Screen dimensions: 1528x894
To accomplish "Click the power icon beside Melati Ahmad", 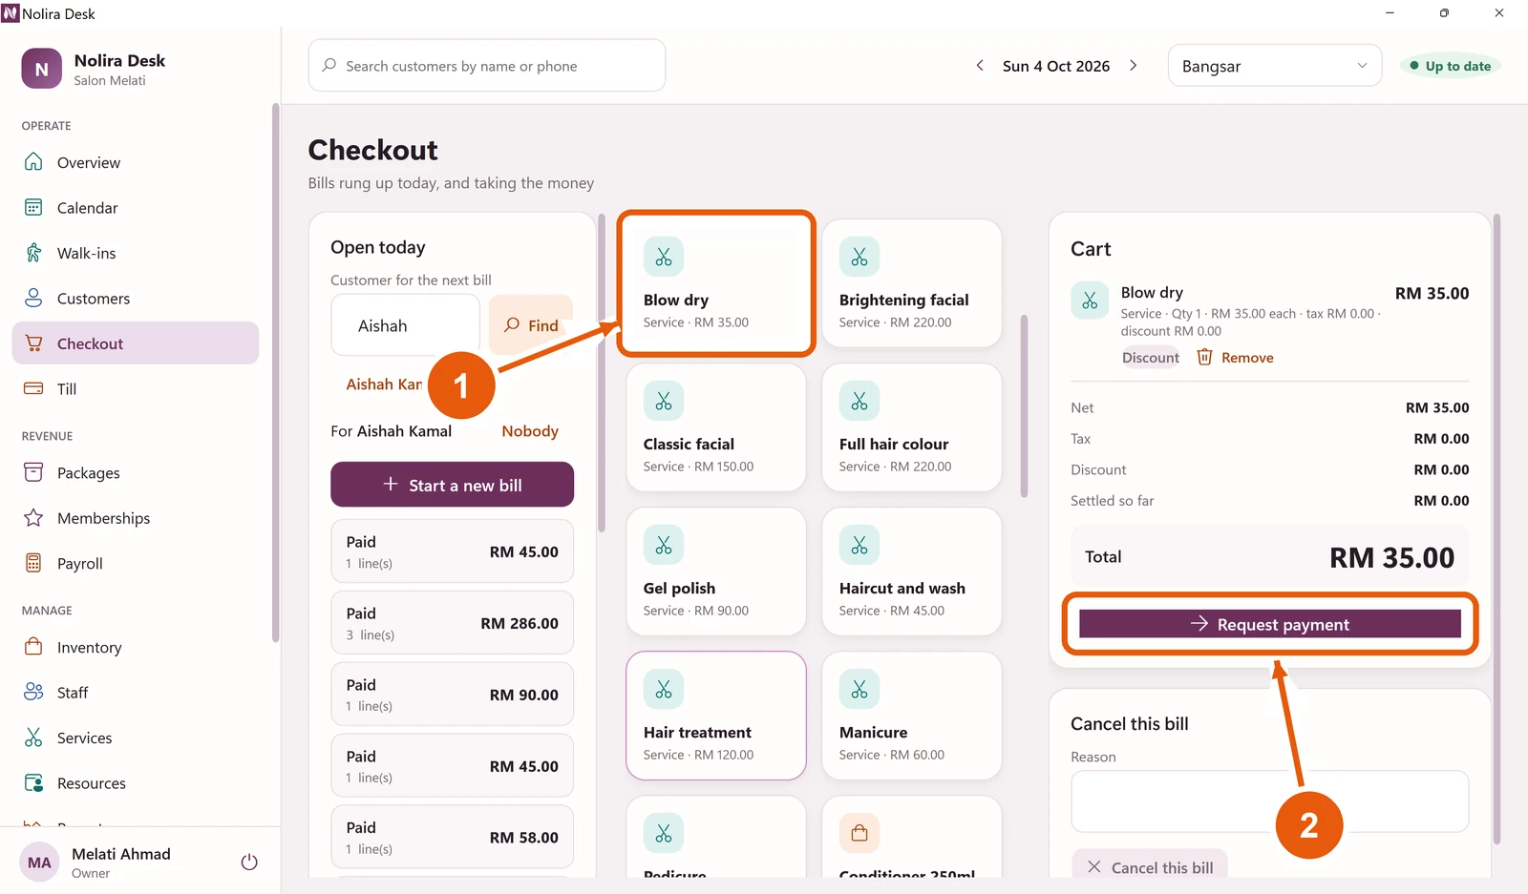I will click(249, 863).
